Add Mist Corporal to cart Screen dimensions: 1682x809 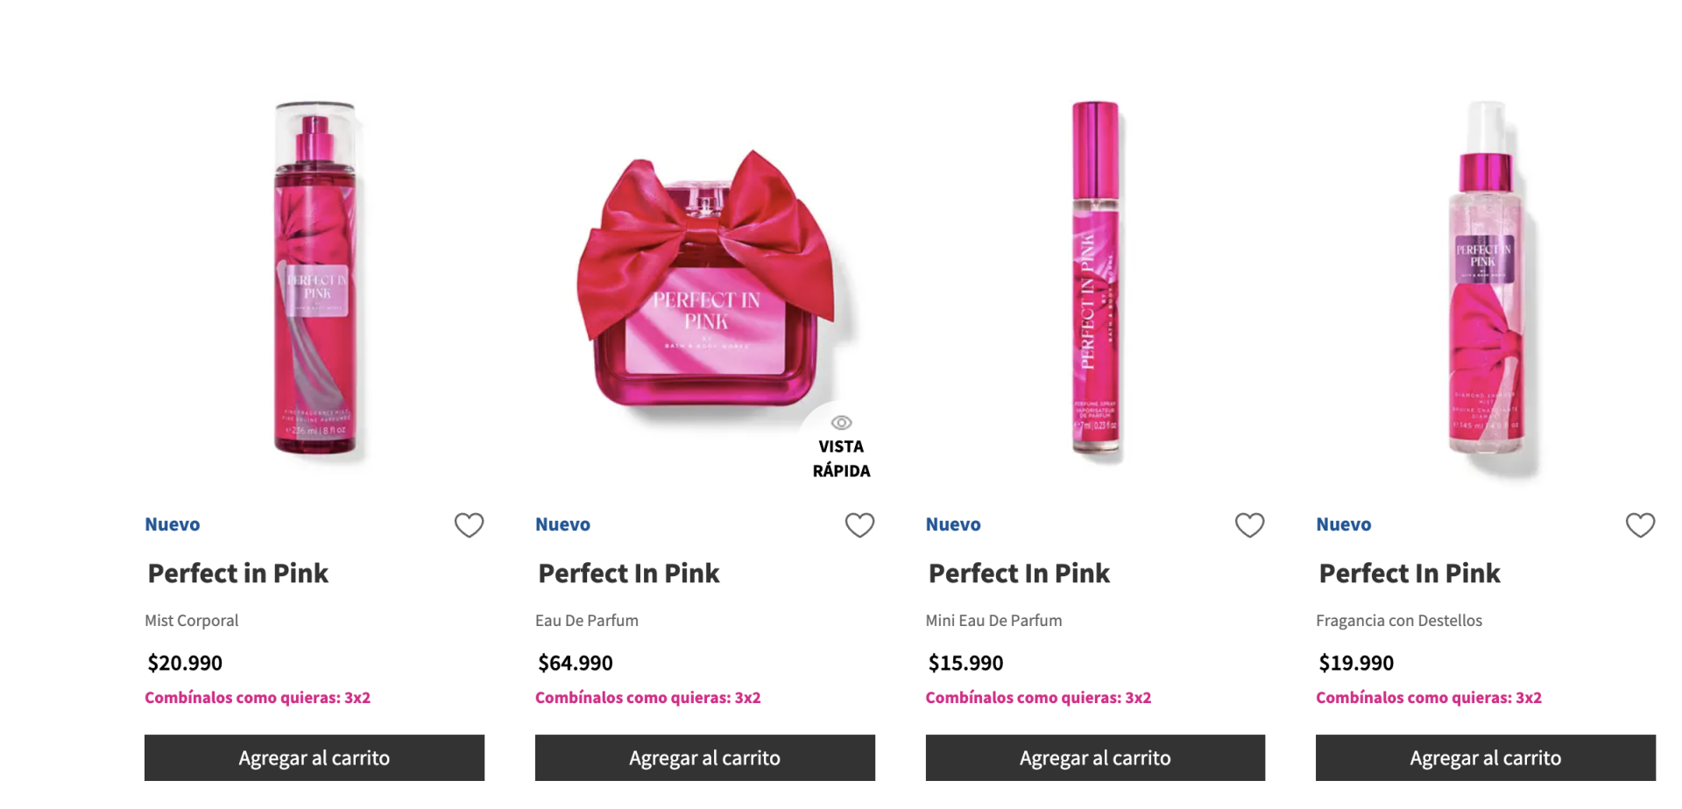tap(314, 757)
